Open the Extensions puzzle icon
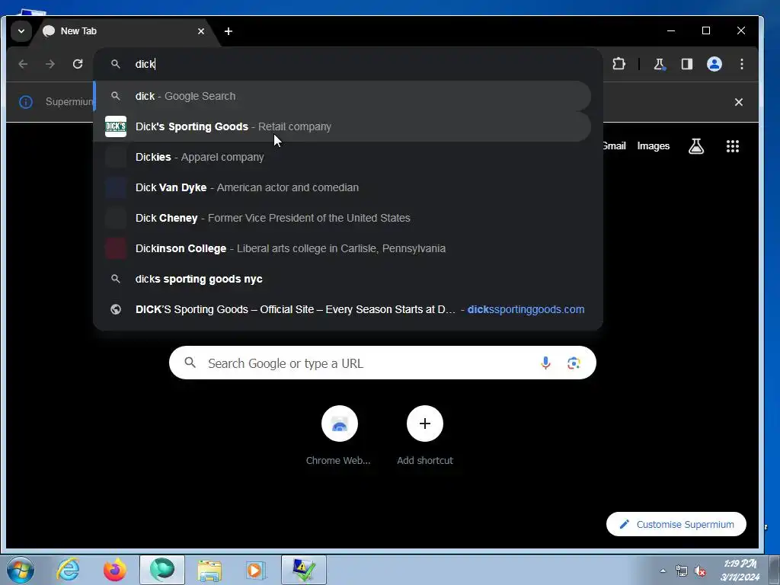The height and width of the screenshot is (585, 780). (x=619, y=64)
